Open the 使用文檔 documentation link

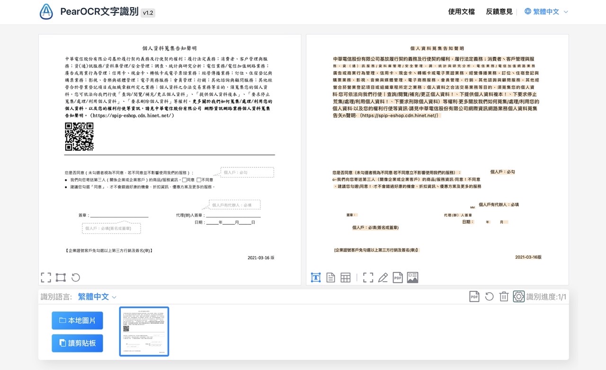click(x=461, y=11)
